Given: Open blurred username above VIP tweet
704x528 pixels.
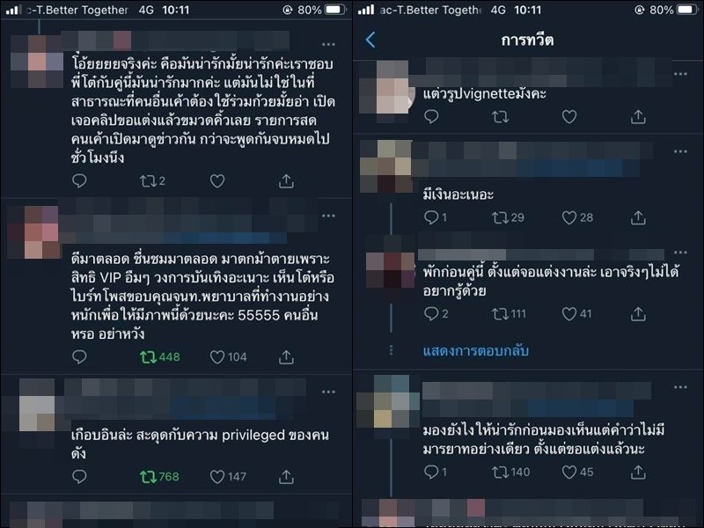Looking at the screenshot, I should tap(172, 223).
